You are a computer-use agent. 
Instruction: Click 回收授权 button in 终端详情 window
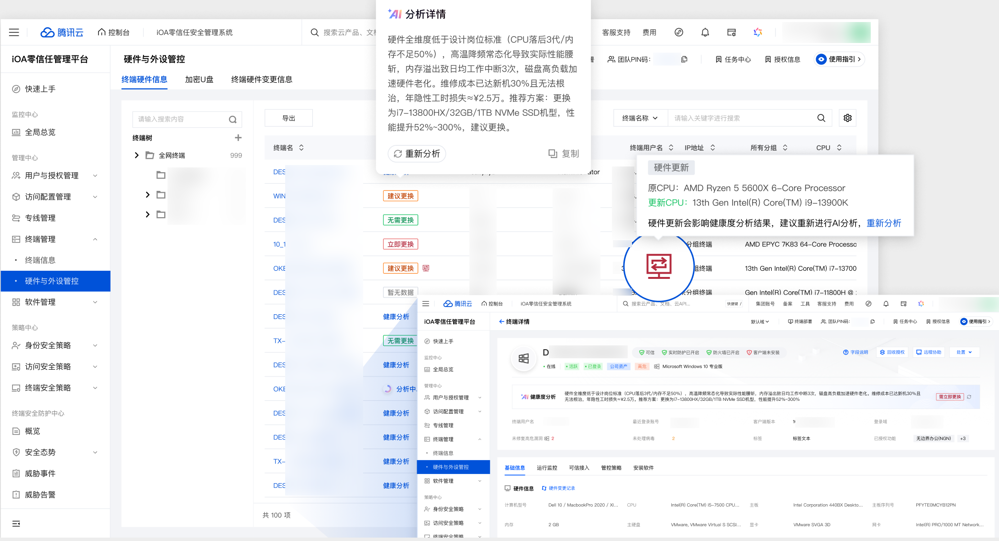click(892, 352)
